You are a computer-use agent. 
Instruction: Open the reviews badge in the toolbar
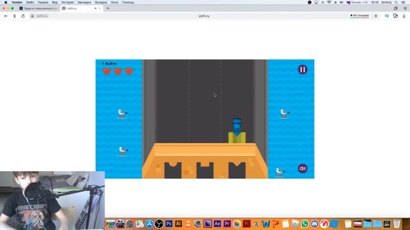point(359,16)
